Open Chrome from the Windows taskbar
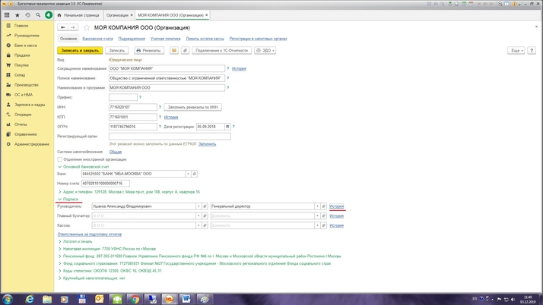The image size is (543, 305). click(135, 299)
